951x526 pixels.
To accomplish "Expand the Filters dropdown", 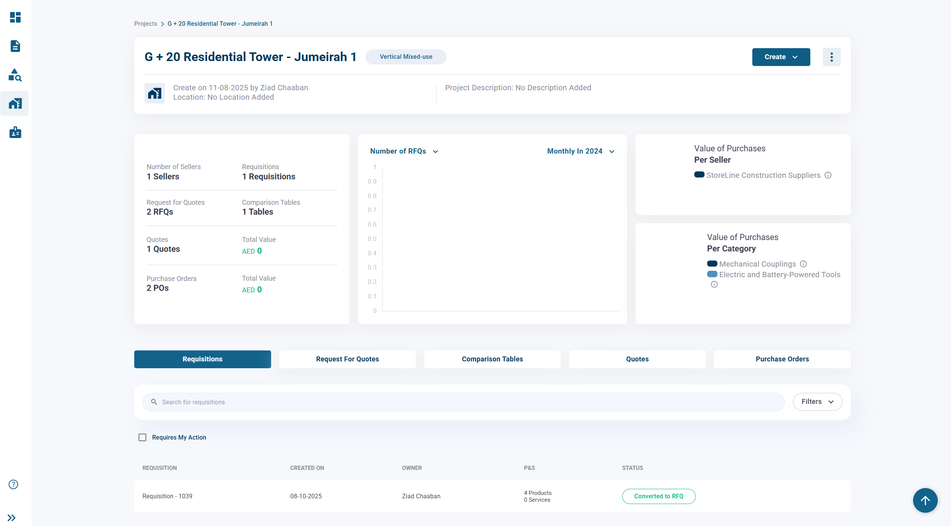I will (x=818, y=402).
